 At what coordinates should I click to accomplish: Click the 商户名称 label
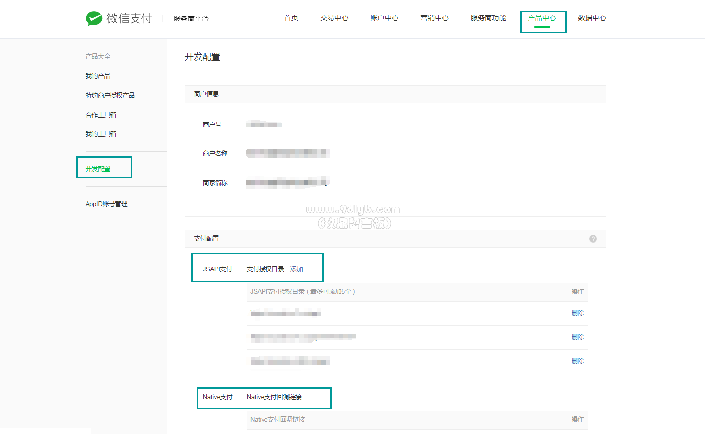tap(215, 153)
